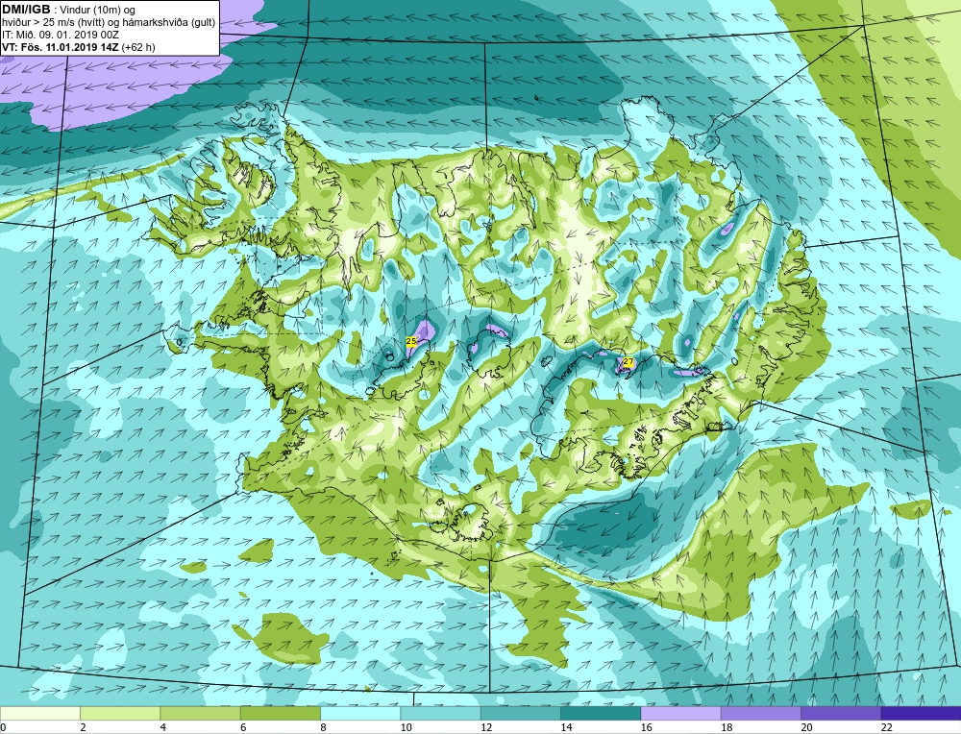Select the 2–4 m/s light green swatch
Image resolution: width=961 pixels, height=734 pixels.
pos(120,713)
